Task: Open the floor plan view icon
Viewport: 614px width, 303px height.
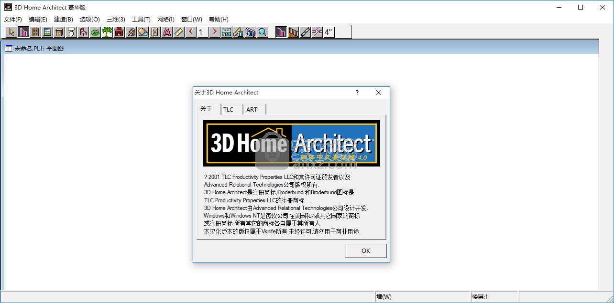Action: 227,32
